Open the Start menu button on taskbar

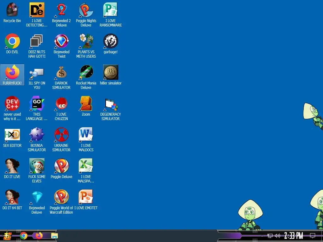pos(7,236)
